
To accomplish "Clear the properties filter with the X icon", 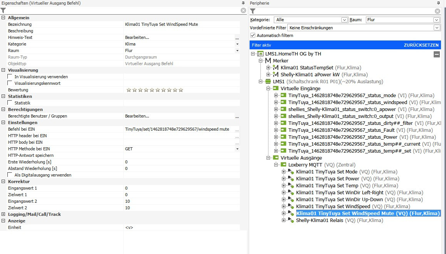I will point(243,11).
